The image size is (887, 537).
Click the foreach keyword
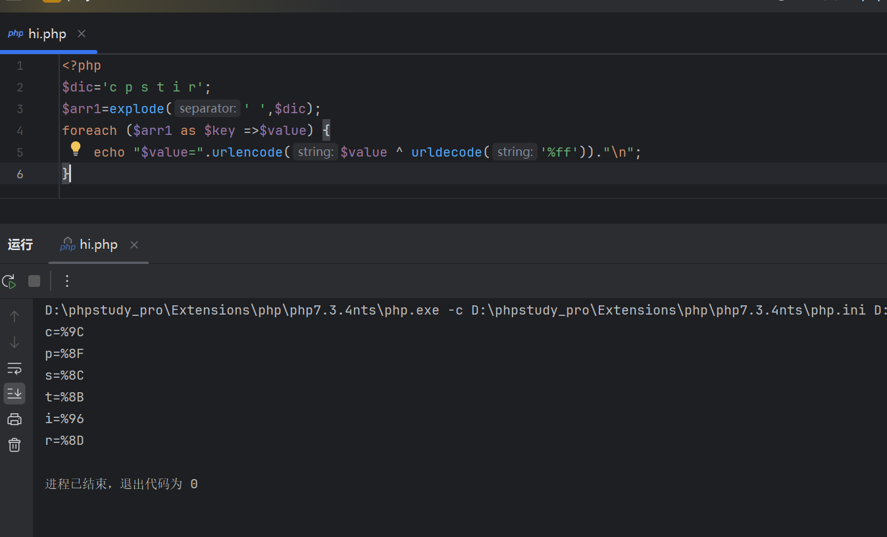[89, 130]
